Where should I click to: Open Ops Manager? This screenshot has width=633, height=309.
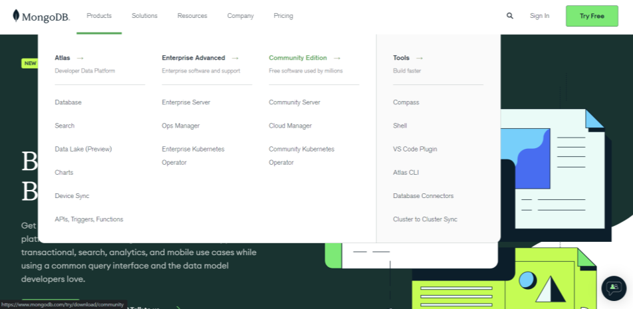click(x=181, y=126)
